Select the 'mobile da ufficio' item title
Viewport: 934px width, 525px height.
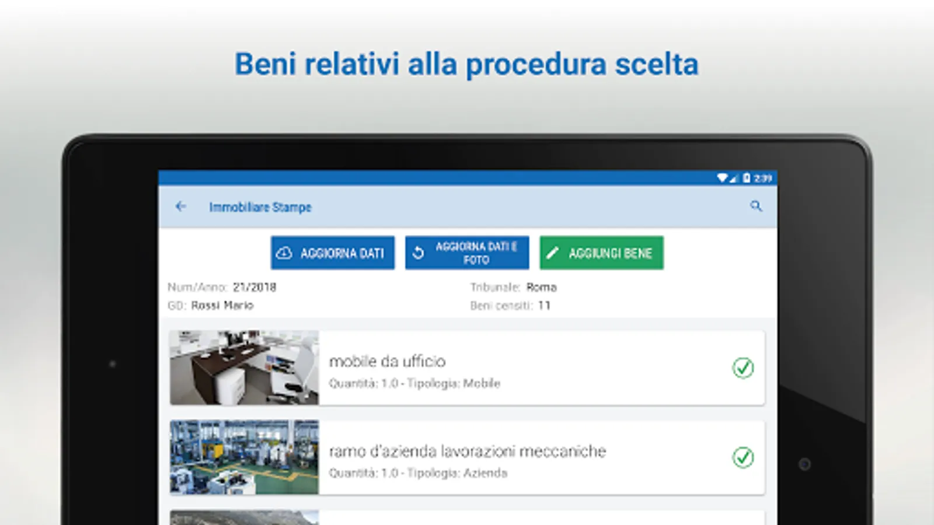(x=387, y=361)
